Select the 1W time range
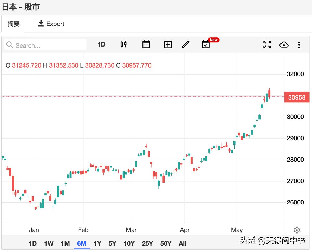The height and width of the screenshot is (251, 312). pyautogui.click(x=49, y=243)
